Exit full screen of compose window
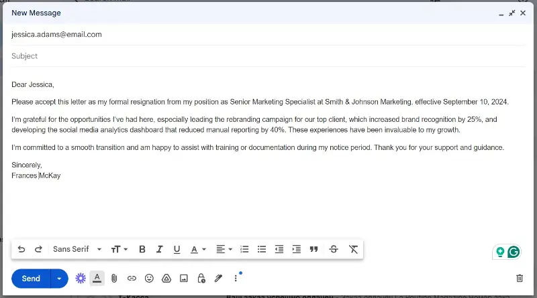 coord(512,13)
